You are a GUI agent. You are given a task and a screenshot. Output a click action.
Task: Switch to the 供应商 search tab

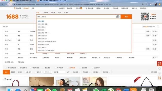coord(53,13)
